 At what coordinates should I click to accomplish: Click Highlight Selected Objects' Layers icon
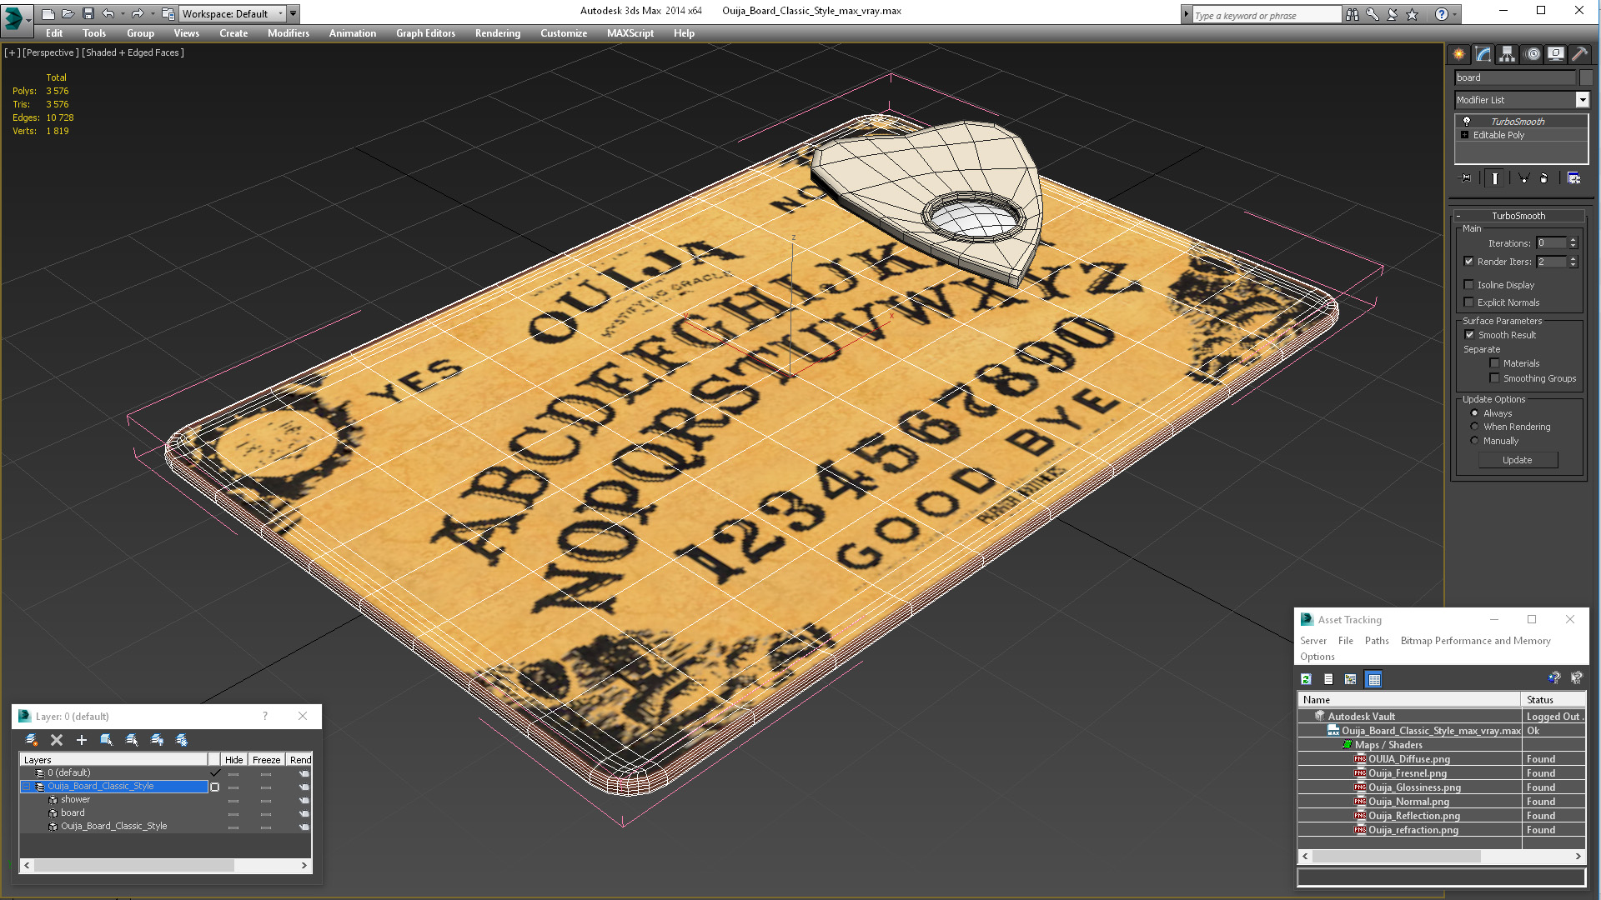click(x=132, y=740)
